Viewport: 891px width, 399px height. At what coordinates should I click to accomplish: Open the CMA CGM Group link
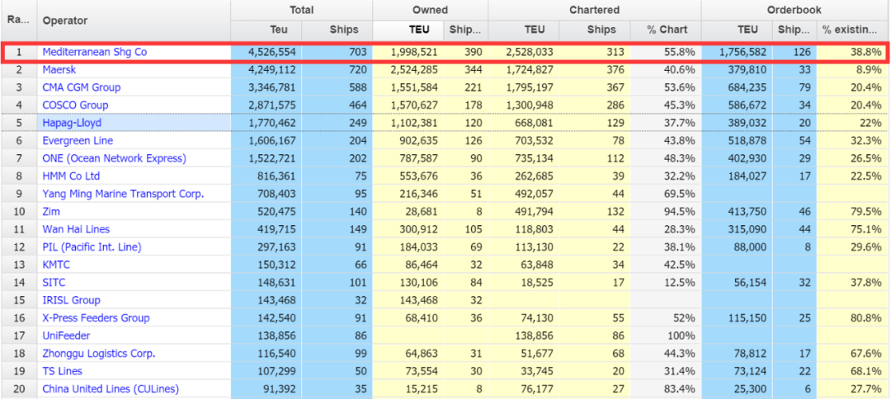[x=81, y=87]
